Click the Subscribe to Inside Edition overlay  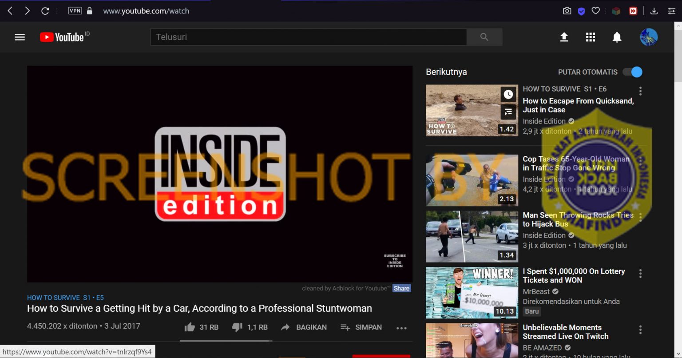(x=395, y=261)
